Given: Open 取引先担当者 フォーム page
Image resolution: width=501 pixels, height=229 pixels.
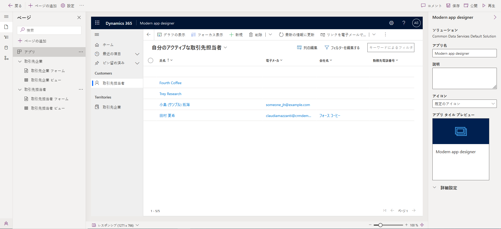Looking at the screenshot, I should click(x=50, y=99).
